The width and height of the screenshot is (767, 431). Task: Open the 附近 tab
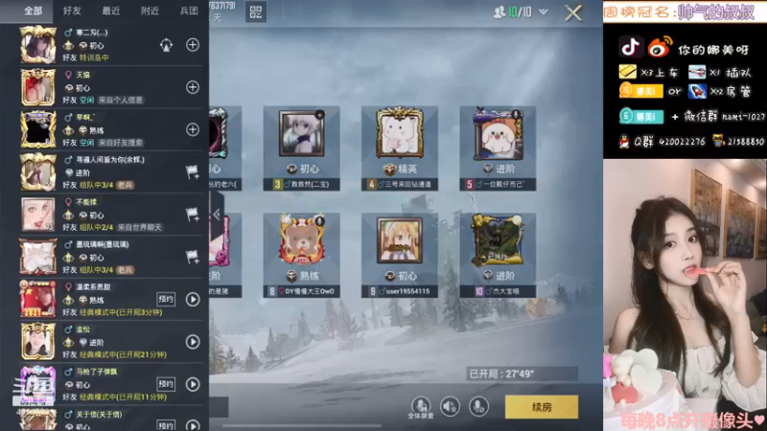[150, 11]
